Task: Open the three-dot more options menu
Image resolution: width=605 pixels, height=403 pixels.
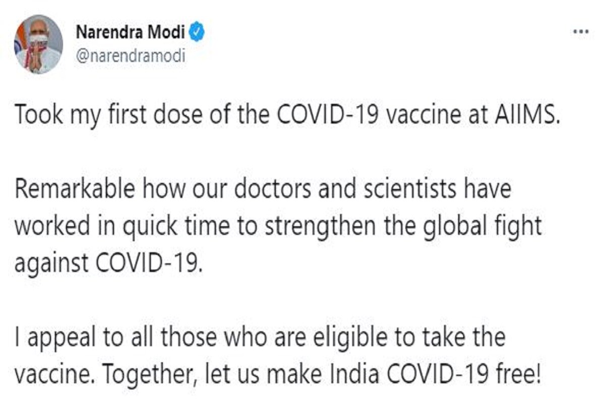Action: [581, 32]
